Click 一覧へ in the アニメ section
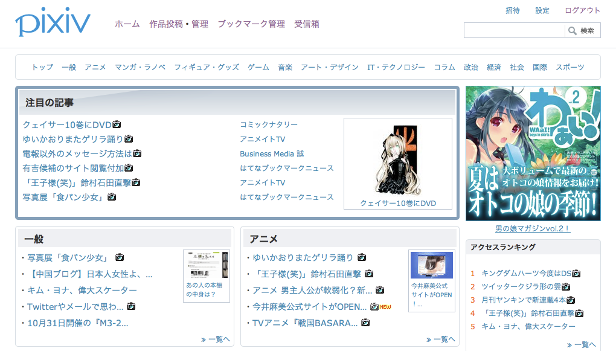616x351 pixels. [x=441, y=339]
